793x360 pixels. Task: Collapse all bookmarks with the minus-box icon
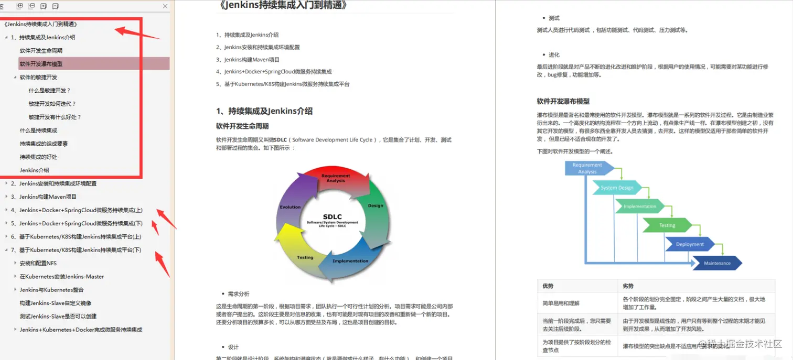(32, 6)
